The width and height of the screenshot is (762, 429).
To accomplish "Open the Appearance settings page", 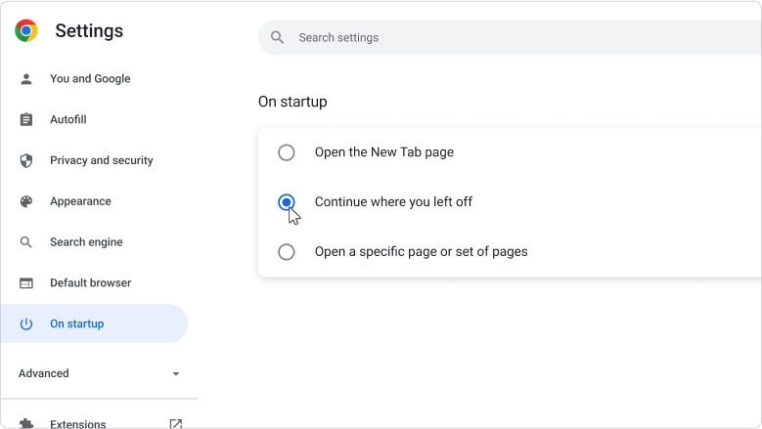I will coord(80,201).
